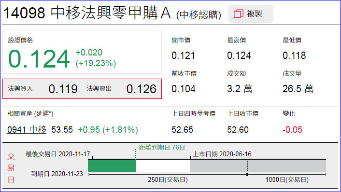The width and height of the screenshot is (341, 192).
Task: Click the 250日(交易日) scale label
Action: coord(168,180)
